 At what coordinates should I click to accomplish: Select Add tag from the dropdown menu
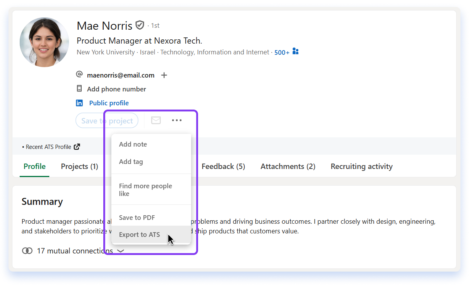pyautogui.click(x=151, y=162)
